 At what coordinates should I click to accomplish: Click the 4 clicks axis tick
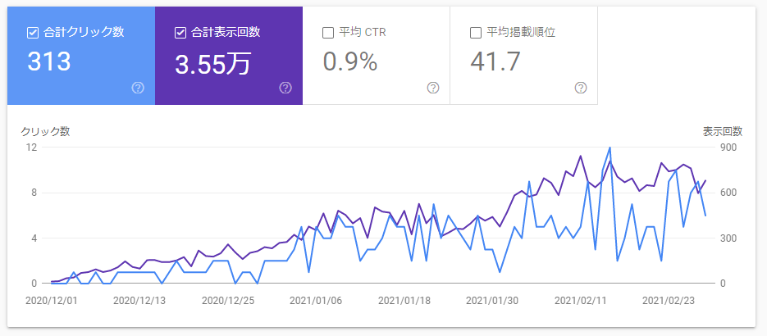click(x=34, y=238)
